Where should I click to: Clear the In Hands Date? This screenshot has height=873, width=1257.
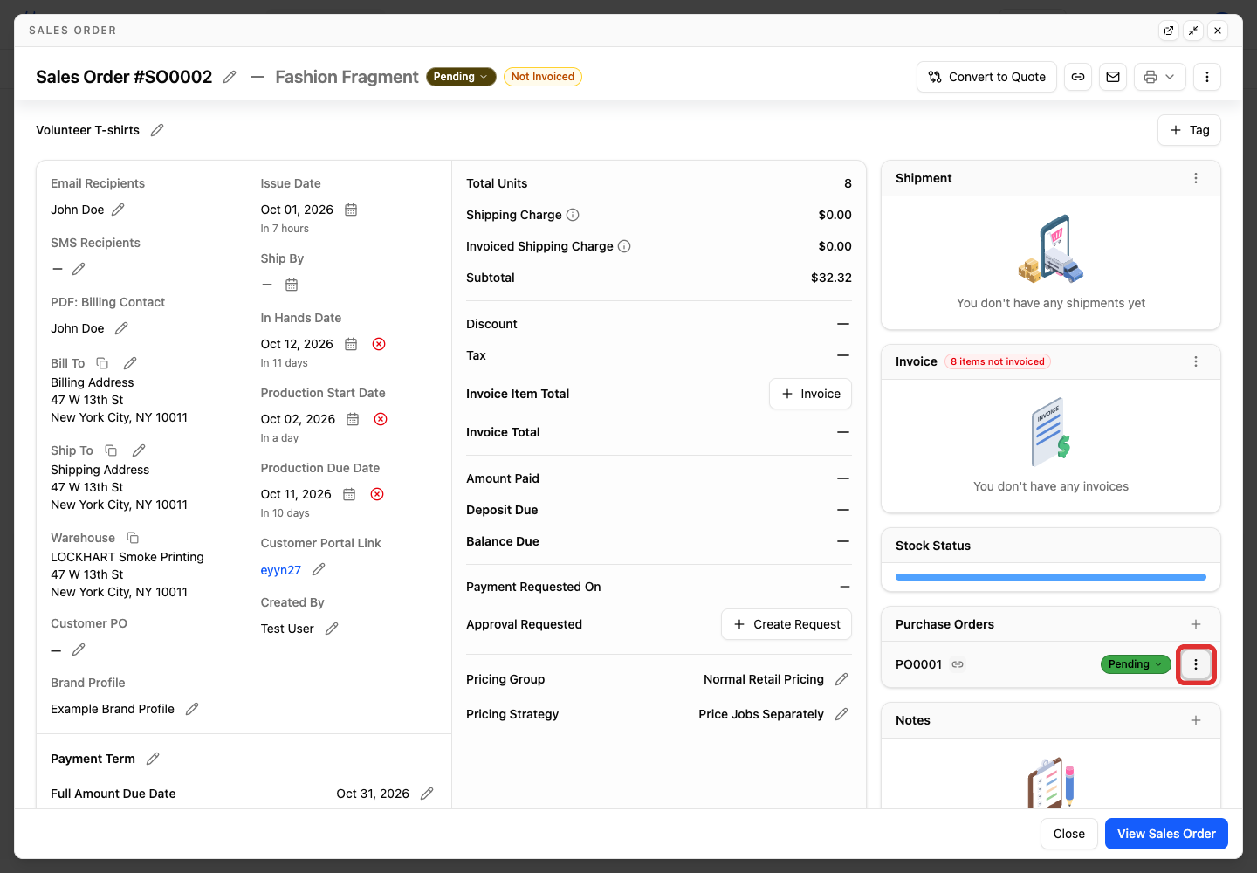379,344
